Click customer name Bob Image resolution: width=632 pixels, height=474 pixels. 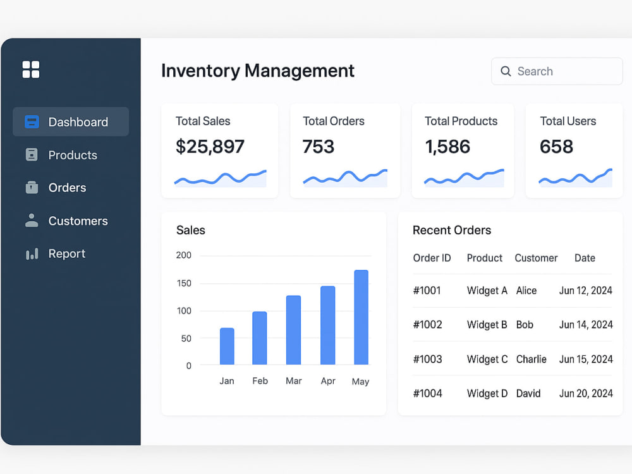pos(525,324)
